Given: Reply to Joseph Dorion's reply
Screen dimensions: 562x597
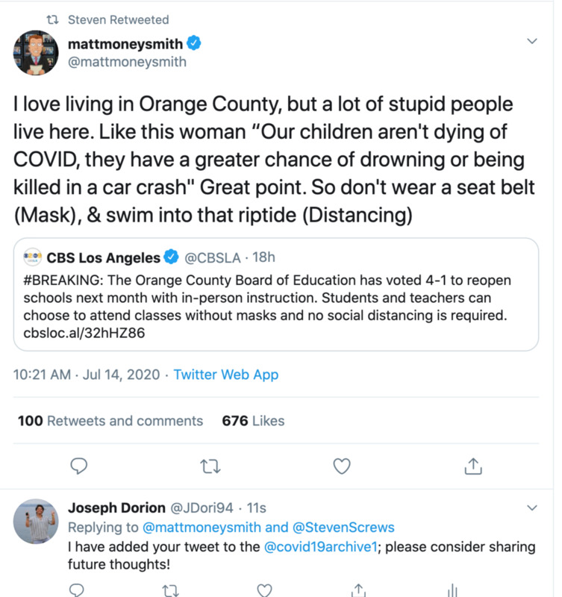Looking at the screenshot, I should point(78,590).
